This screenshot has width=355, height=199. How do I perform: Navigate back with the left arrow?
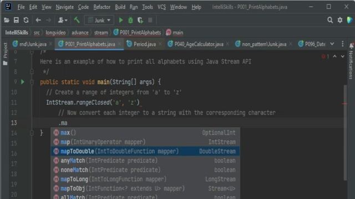point(38,20)
